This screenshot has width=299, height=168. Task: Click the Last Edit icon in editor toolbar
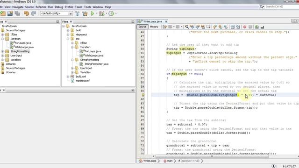164,27
